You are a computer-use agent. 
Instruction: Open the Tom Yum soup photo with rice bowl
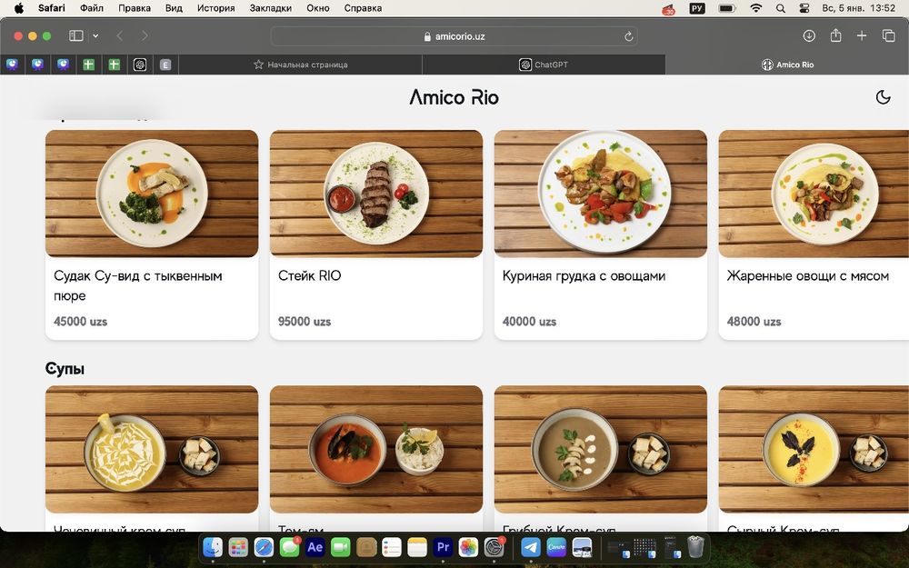(376, 449)
